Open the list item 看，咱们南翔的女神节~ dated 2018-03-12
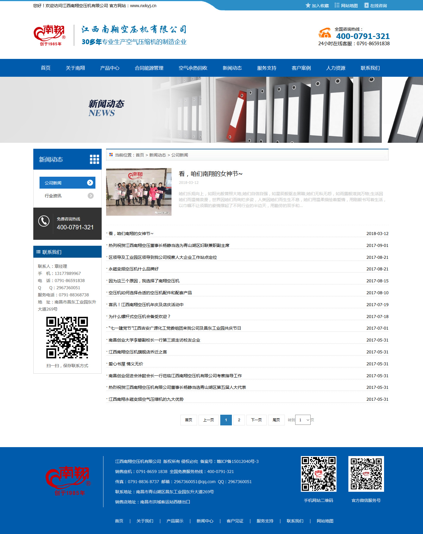Screen dimensions: 423x534 [x=131, y=234]
